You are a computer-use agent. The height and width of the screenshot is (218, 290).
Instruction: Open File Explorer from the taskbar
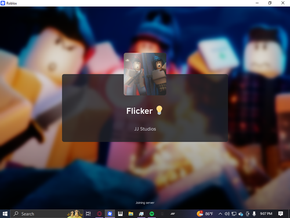pyautogui.click(x=131, y=214)
